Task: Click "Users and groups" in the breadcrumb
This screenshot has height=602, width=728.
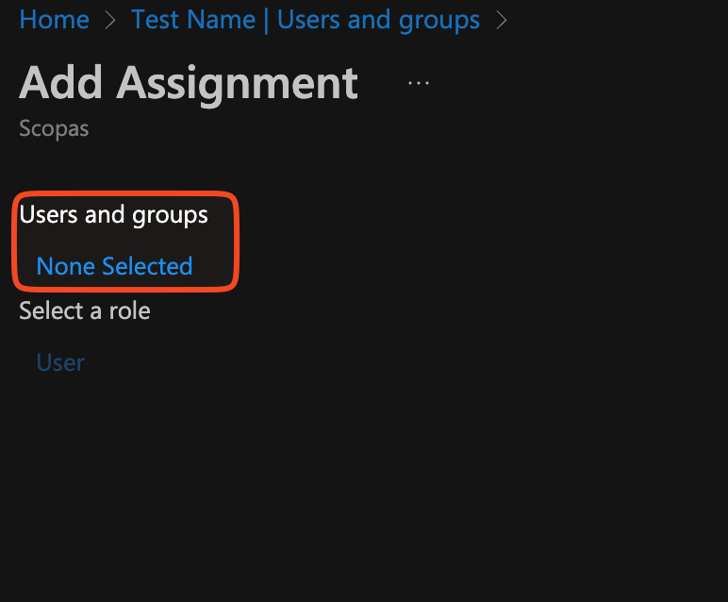Action: 378,20
